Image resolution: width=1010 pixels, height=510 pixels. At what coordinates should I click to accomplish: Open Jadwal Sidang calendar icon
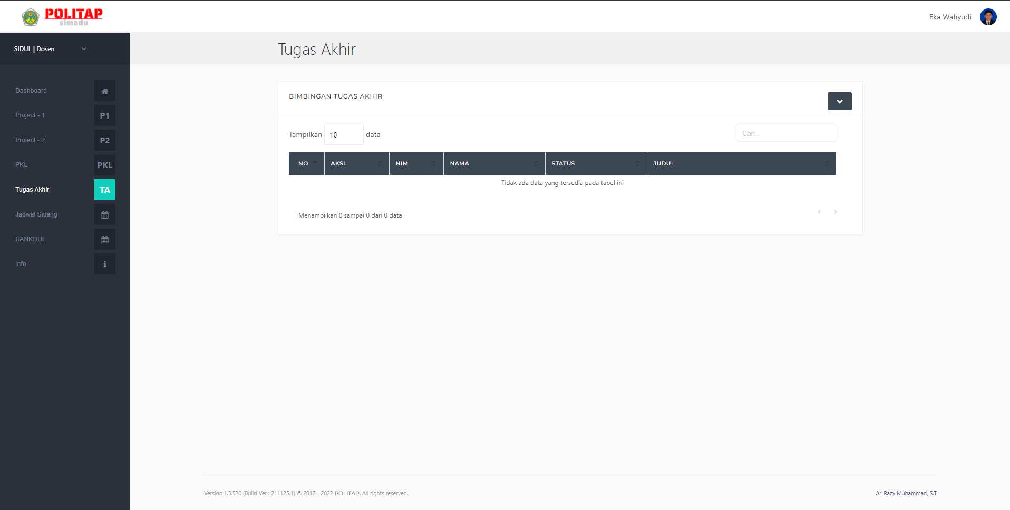pos(105,214)
